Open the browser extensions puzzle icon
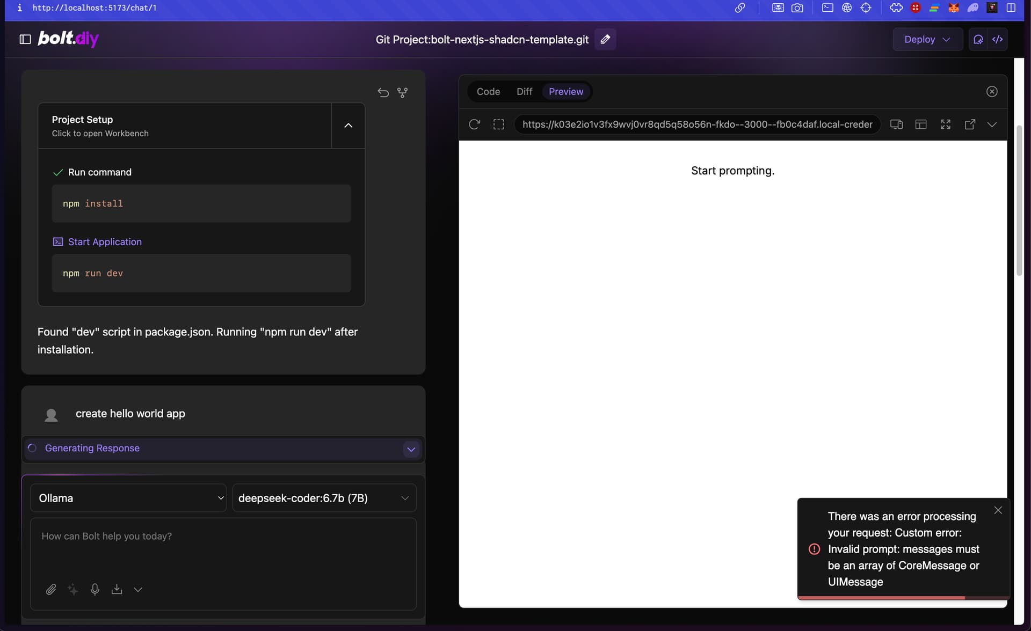The height and width of the screenshot is (631, 1031). pyautogui.click(x=896, y=8)
